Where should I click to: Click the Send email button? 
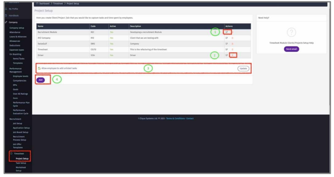click(x=291, y=49)
